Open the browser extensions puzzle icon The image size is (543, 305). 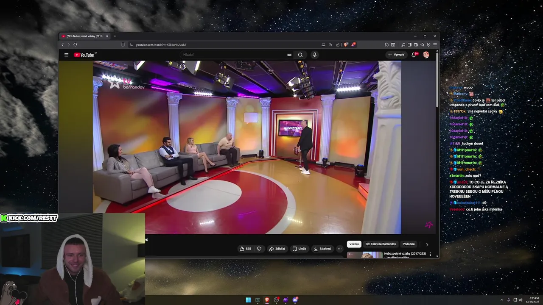(386, 44)
